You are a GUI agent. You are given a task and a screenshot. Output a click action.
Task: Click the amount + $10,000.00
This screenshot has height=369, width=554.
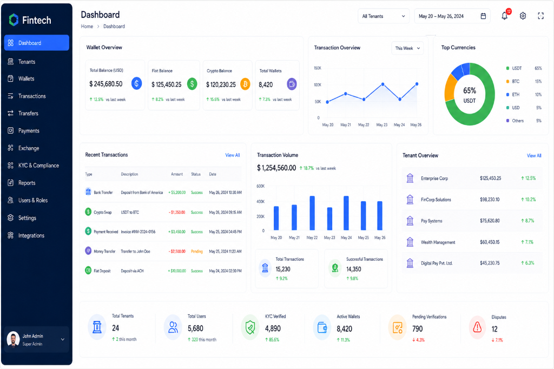pyautogui.click(x=177, y=271)
